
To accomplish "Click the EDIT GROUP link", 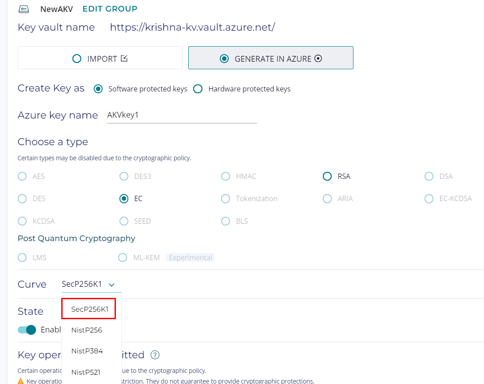I will point(110,9).
